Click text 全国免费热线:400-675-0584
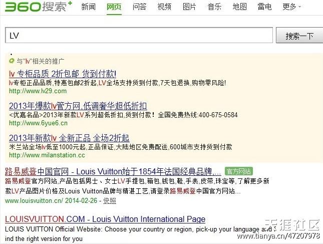The height and width of the screenshot is (244, 323). coord(197,115)
